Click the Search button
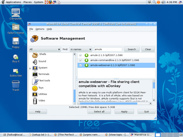 coord(132,49)
